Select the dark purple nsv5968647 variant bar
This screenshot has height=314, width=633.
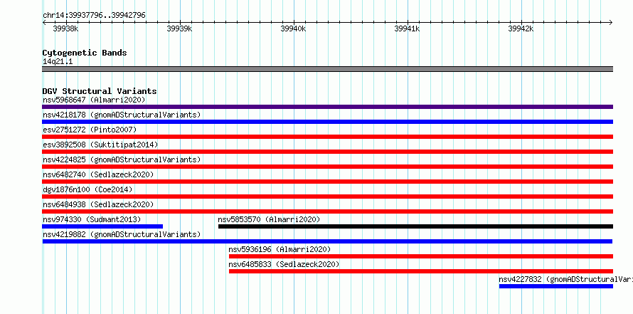(x=327, y=107)
